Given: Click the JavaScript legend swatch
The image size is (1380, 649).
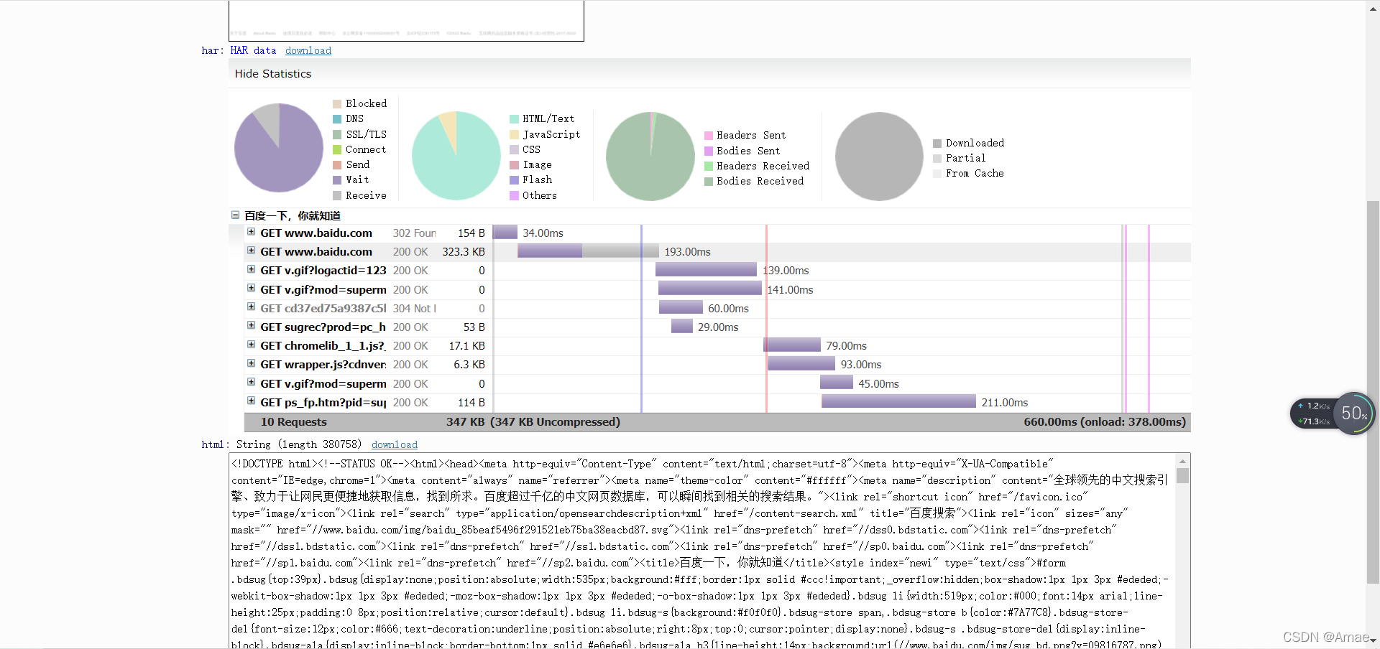Looking at the screenshot, I should tap(514, 135).
